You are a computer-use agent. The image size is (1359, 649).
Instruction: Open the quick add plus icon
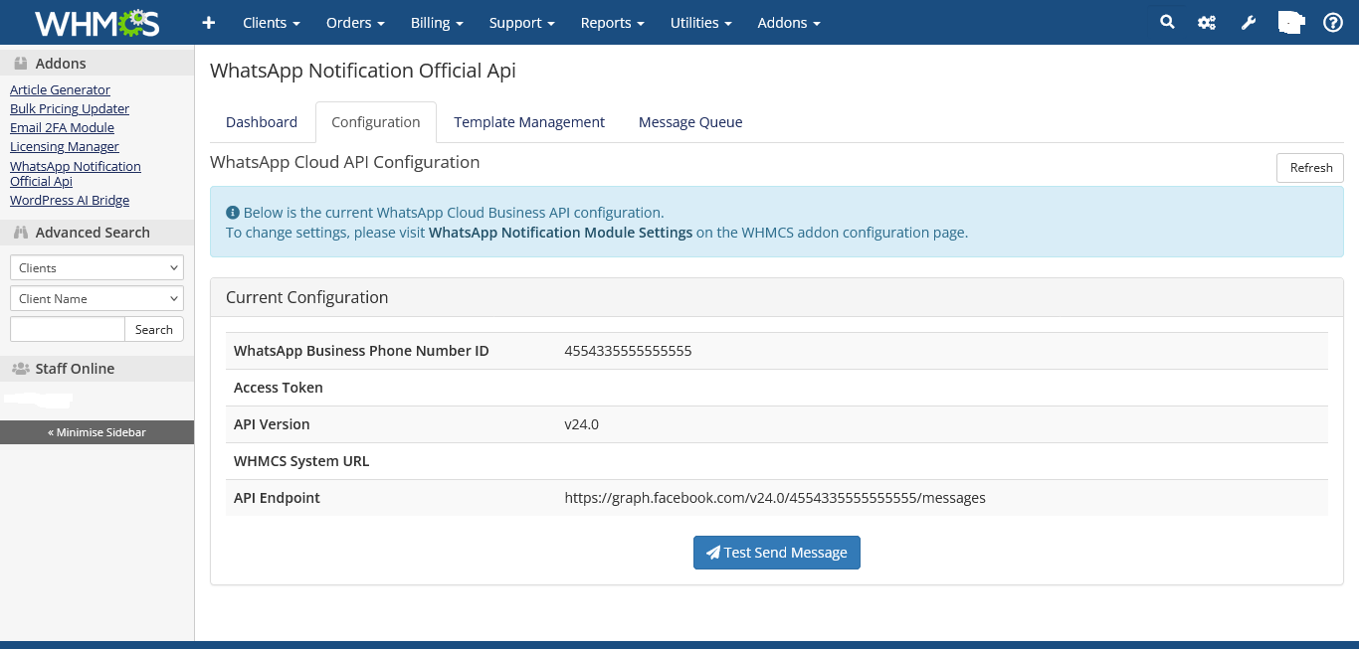point(208,22)
